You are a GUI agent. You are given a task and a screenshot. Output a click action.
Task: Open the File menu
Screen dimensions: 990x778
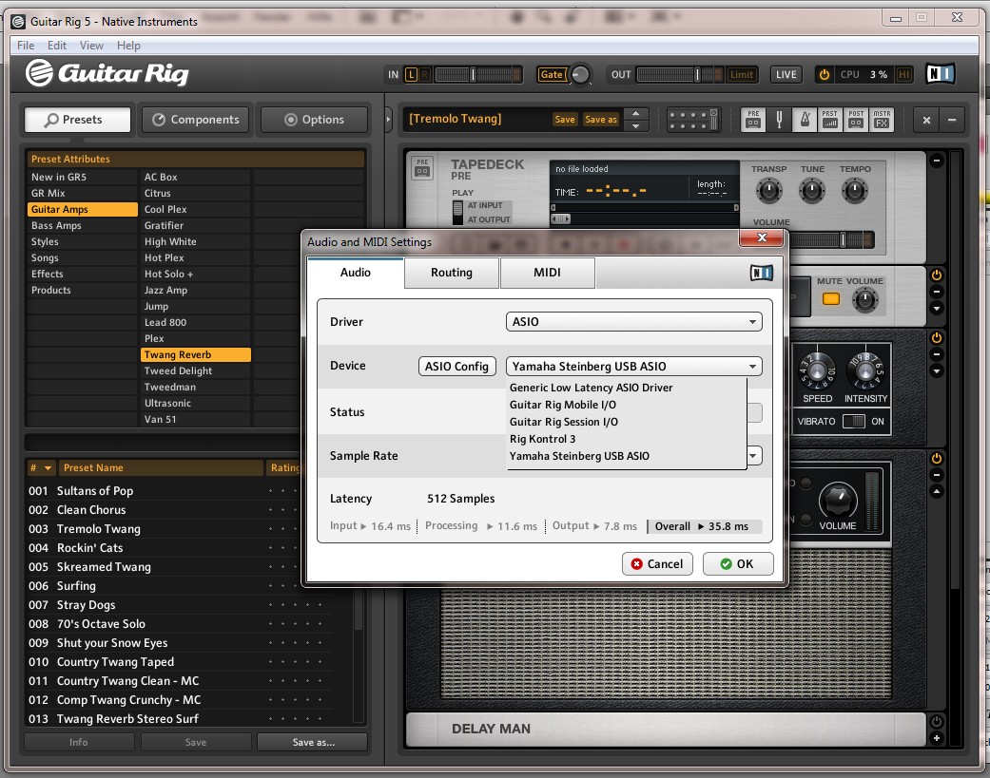(x=26, y=46)
